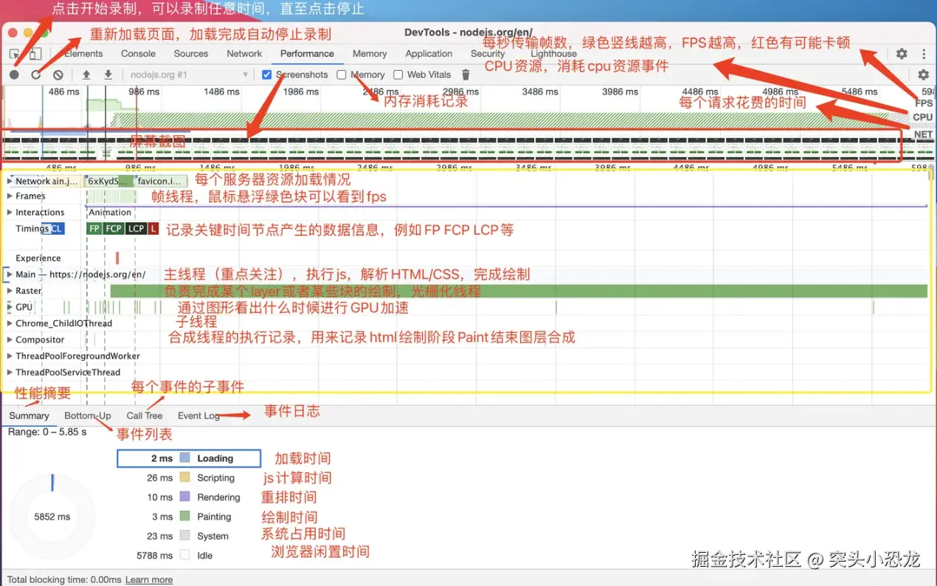
Task: Click the inspect element picker icon
Action: click(14, 54)
